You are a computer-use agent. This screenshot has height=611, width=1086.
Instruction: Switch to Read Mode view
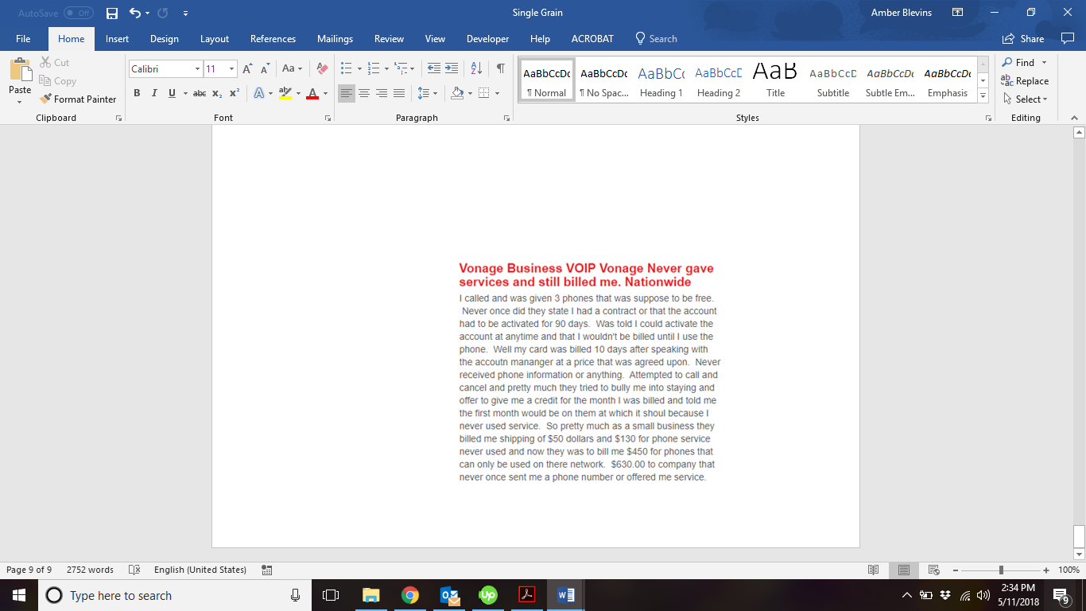873,570
